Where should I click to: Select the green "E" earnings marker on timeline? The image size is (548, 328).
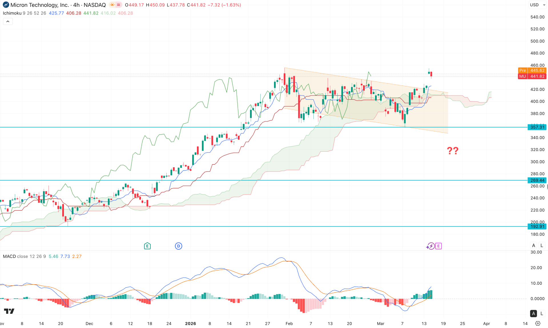click(x=147, y=246)
